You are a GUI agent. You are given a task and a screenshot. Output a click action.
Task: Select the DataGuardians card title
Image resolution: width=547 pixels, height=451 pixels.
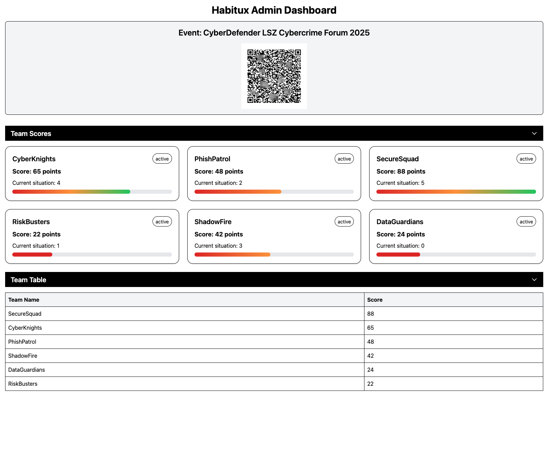(x=400, y=222)
